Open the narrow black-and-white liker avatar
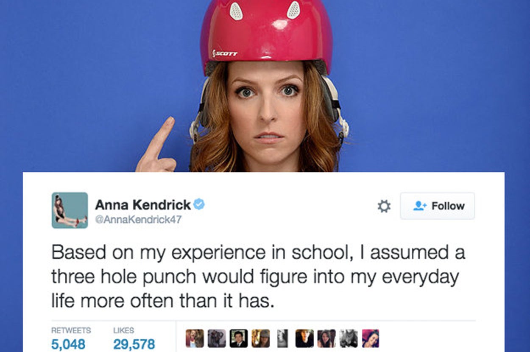Viewport: 530px width, 352px height. pos(282,338)
